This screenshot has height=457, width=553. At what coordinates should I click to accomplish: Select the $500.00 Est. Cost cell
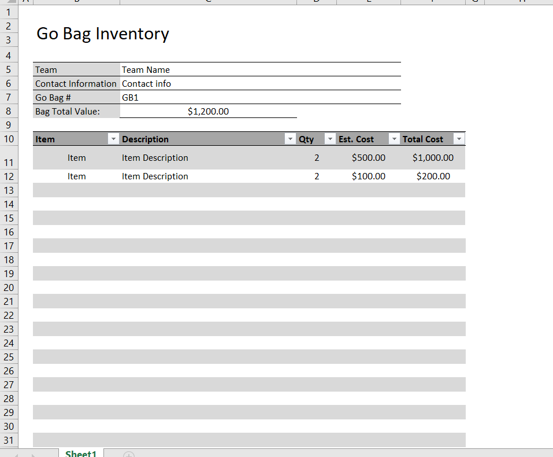[368, 157]
